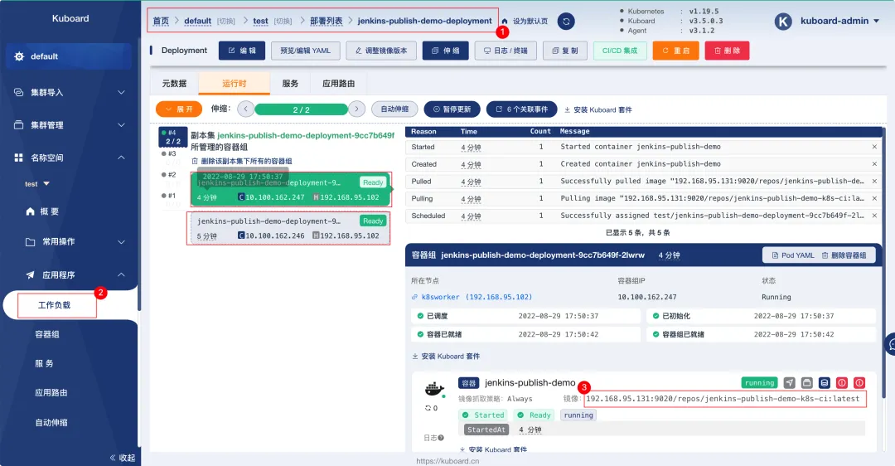895x466 pixels.
Task: Select revision #2 in the history list
Action: click(x=169, y=175)
